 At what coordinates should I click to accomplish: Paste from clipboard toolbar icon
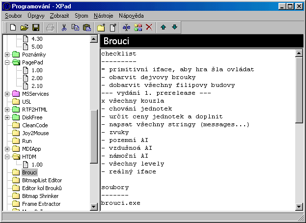point(87,28)
